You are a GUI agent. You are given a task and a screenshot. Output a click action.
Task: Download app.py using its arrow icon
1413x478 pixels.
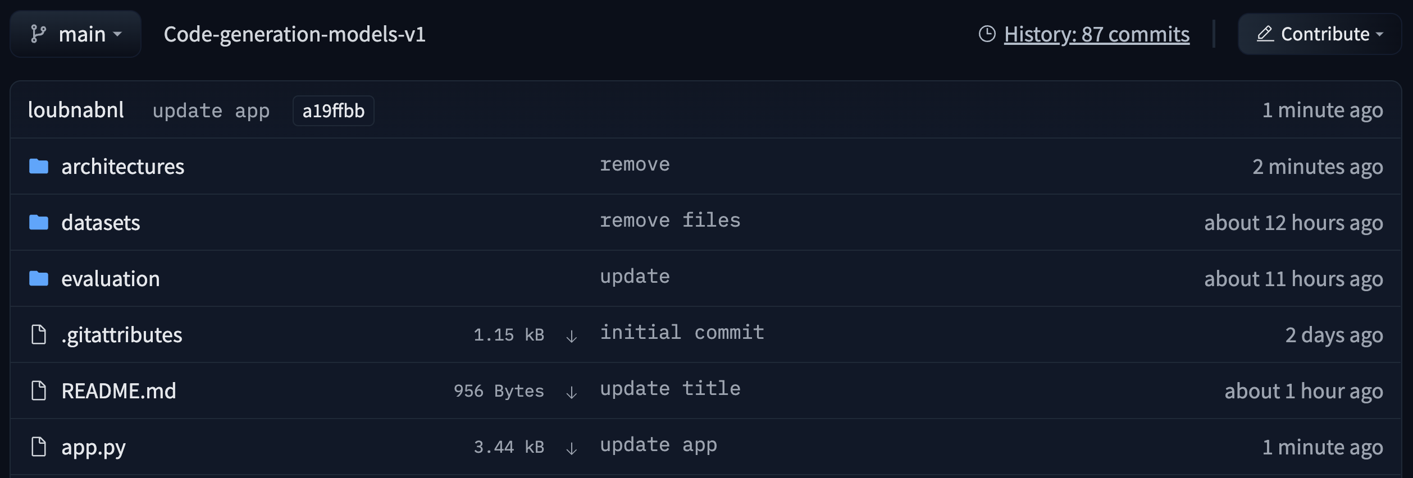coord(571,448)
